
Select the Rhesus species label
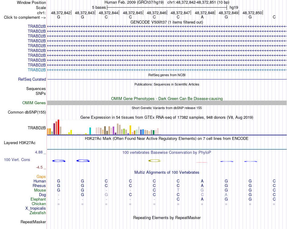pos(39,185)
